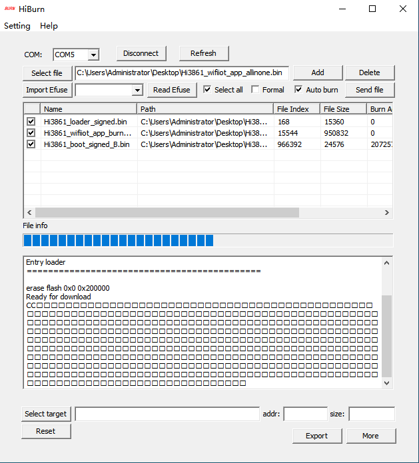Click the File Size column header
This screenshot has height=463, width=419.
pyautogui.click(x=344, y=109)
